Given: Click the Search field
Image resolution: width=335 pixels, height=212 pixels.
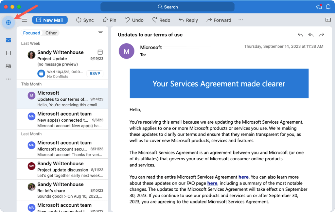Looking at the screenshot, I should 167,7.
